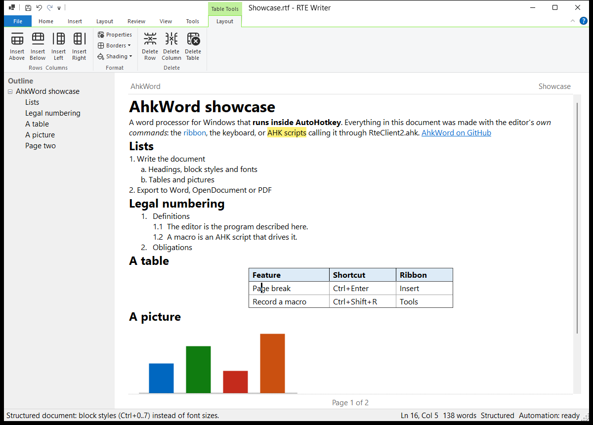
Task: Insert a column to the left
Action: coord(58,46)
